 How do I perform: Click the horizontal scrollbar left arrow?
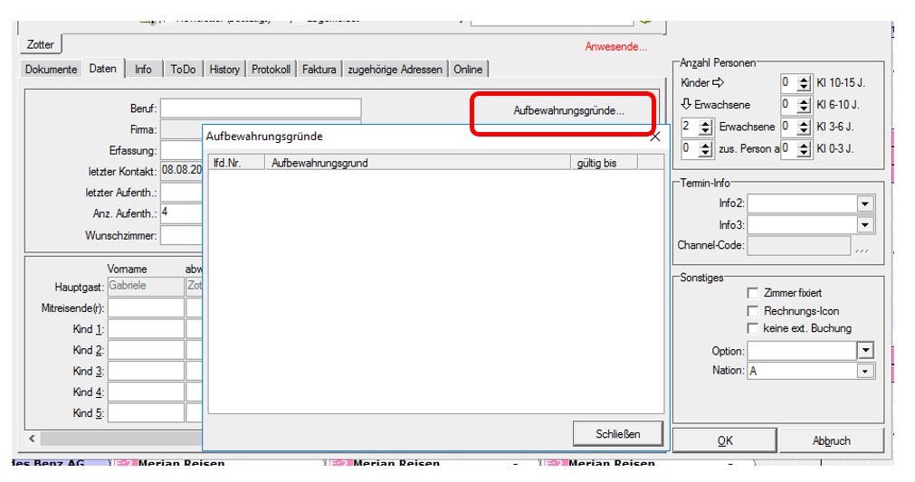(32, 439)
